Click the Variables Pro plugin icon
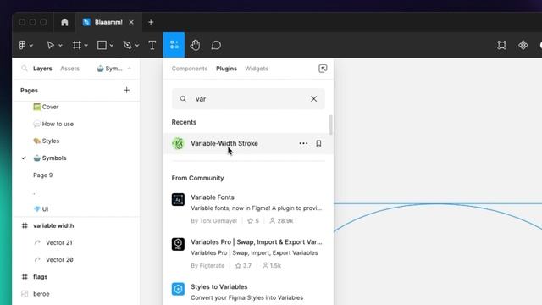Viewport: 542px width, 305px height. 178,244
